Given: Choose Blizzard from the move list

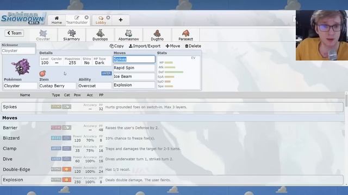Looking at the screenshot, I should 172,138.
